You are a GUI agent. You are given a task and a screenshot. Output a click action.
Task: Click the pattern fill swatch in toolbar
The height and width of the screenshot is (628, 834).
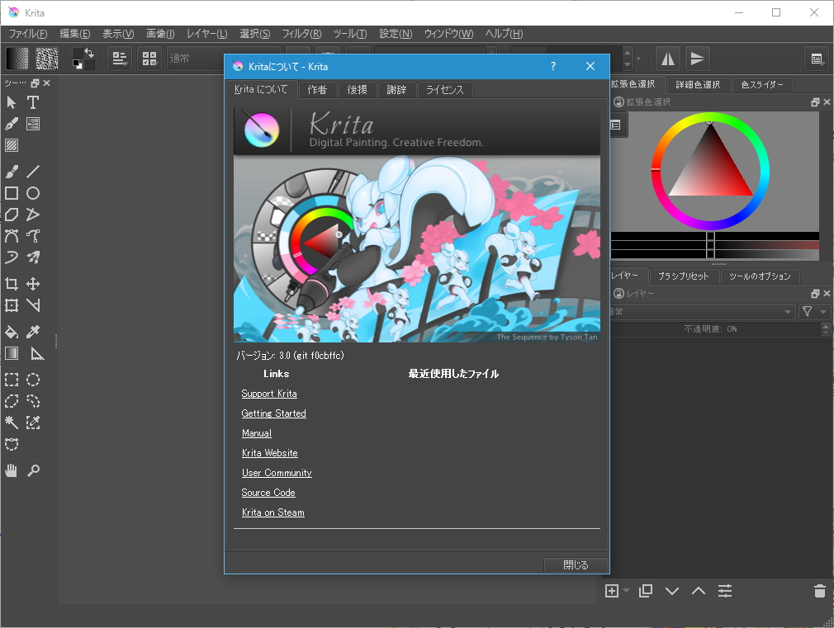[x=47, y=59]
